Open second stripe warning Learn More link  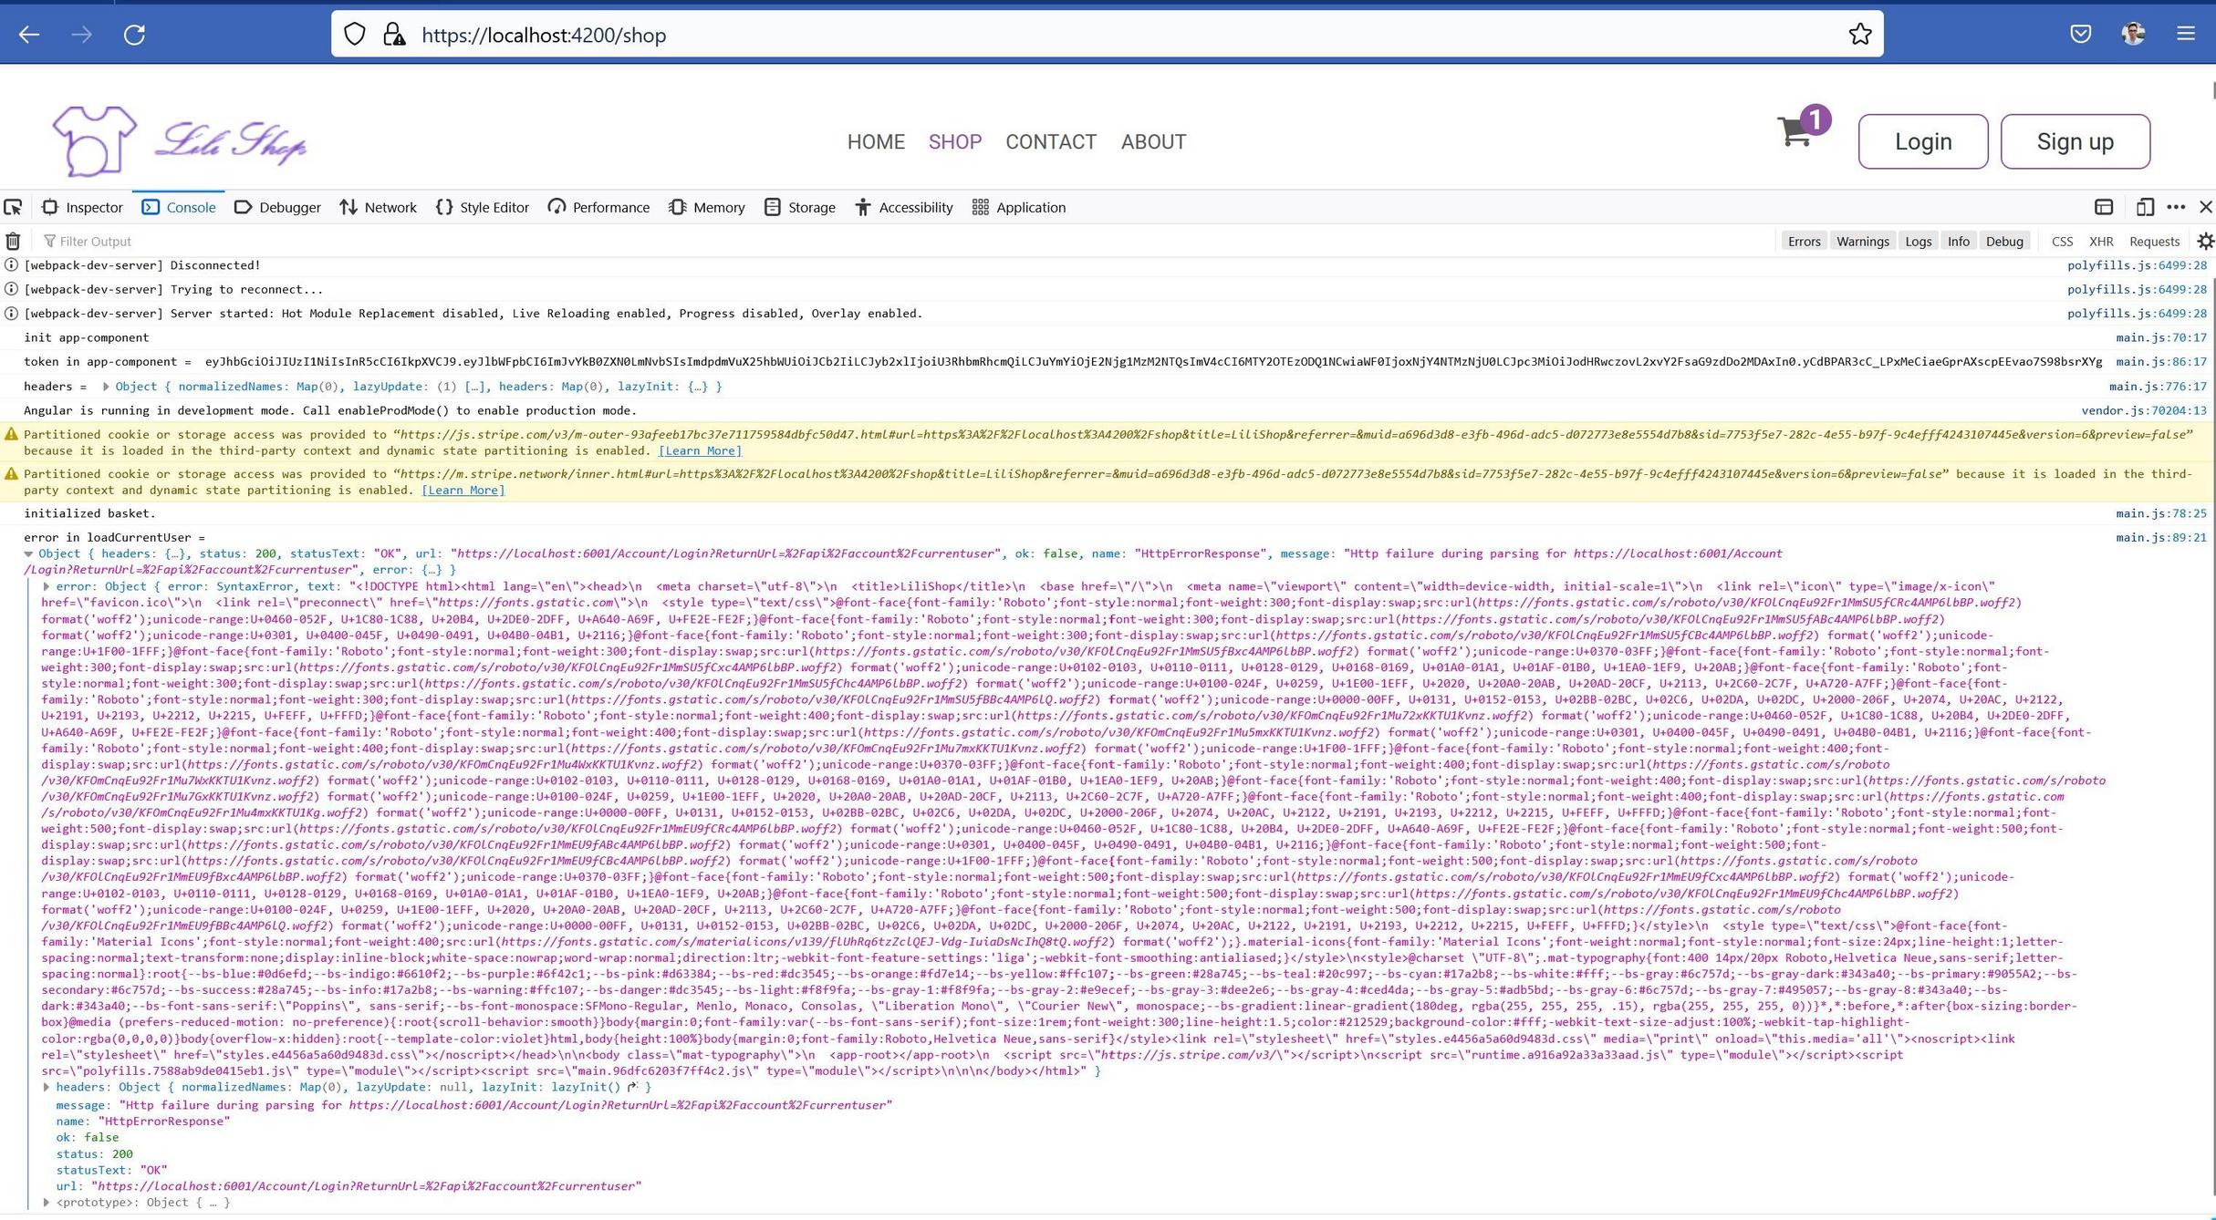[463, 490]
